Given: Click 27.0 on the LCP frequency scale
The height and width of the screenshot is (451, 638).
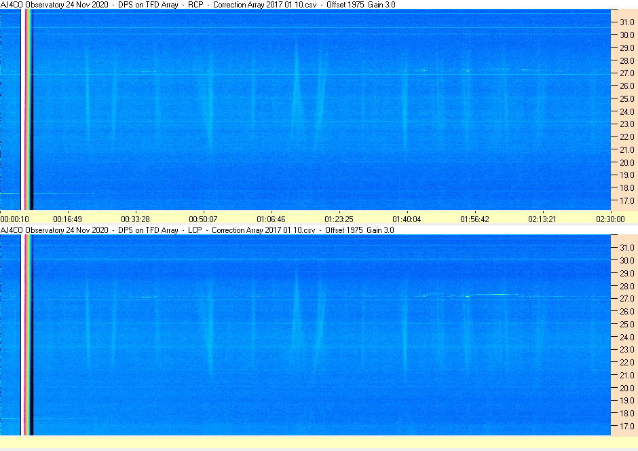Looking at the screenshot, I should coord(627,299).
